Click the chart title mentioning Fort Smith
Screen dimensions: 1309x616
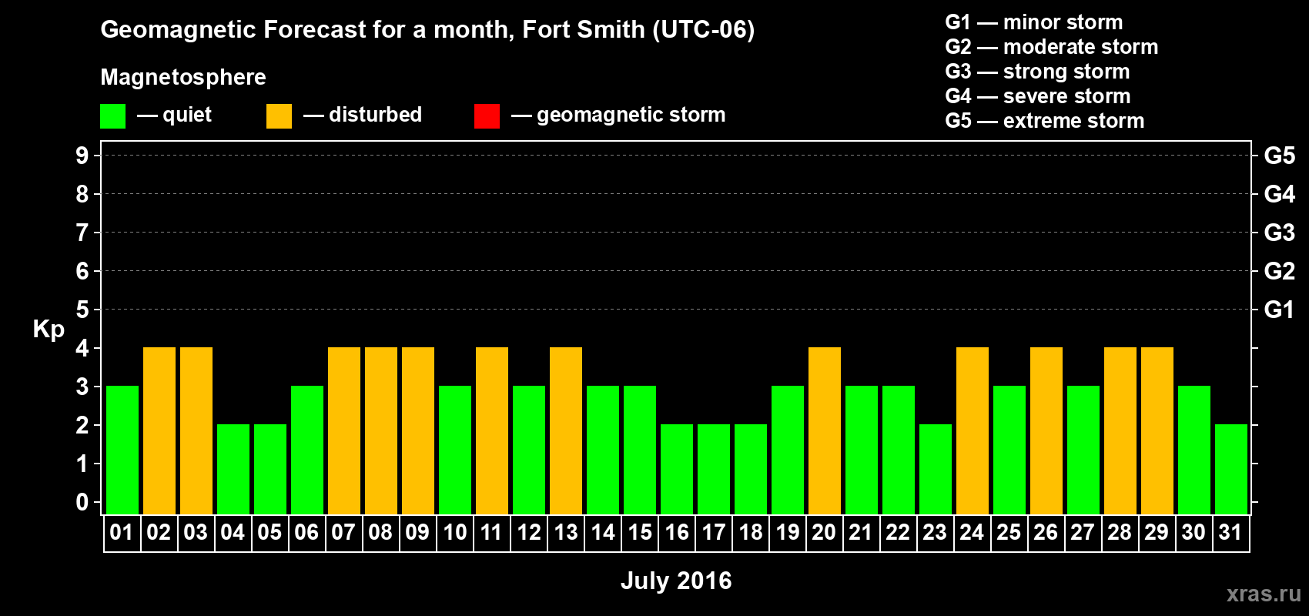pos(427,30)
